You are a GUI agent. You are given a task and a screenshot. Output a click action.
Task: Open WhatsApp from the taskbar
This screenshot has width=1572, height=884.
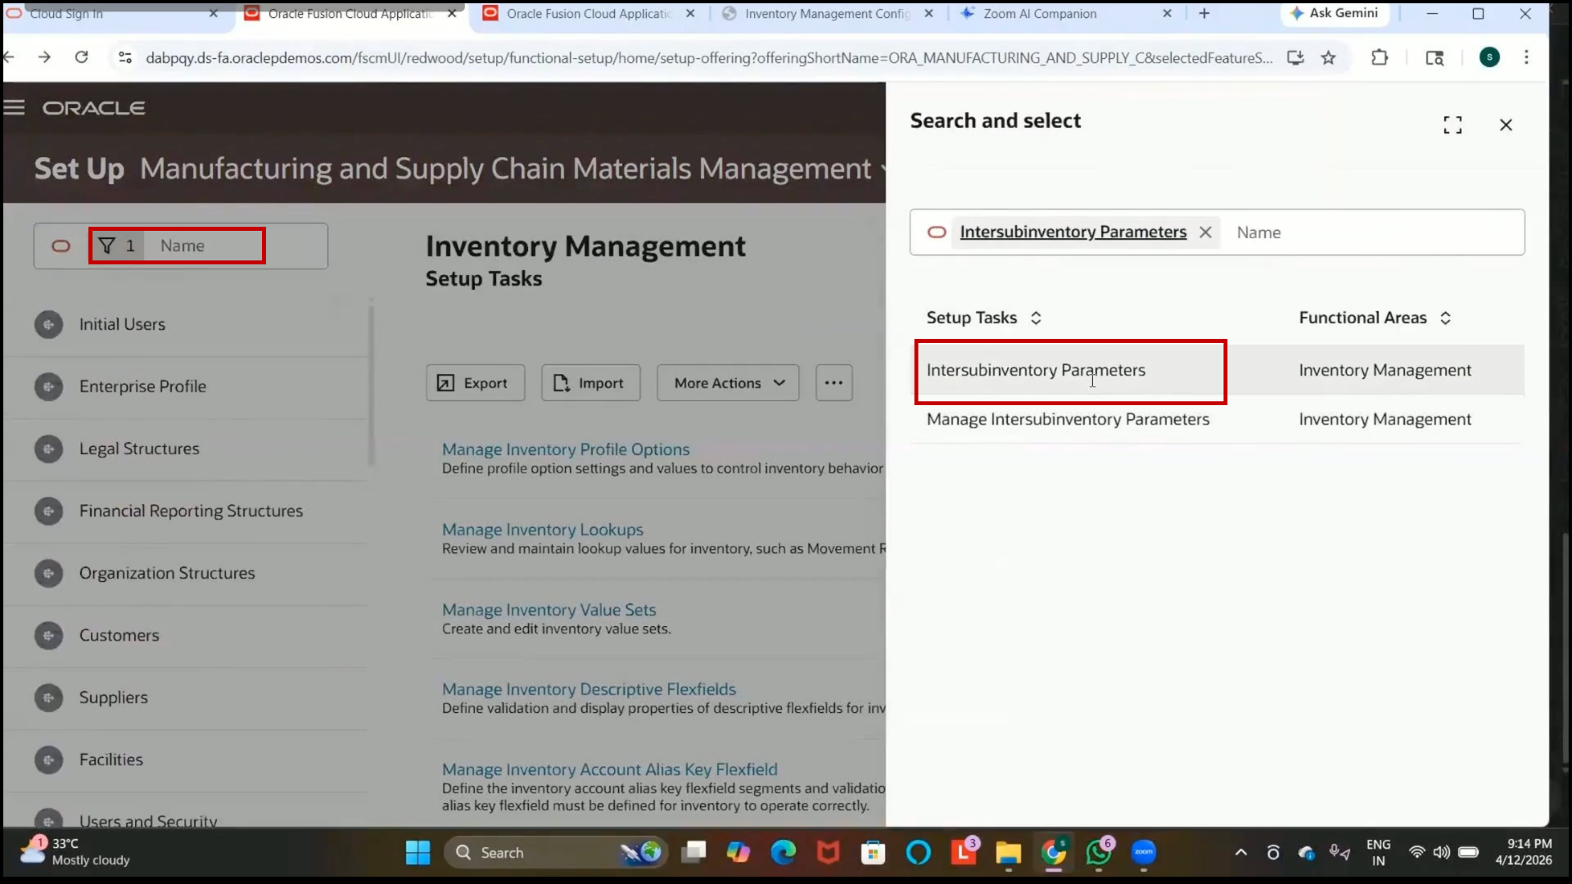[1099, 852]
